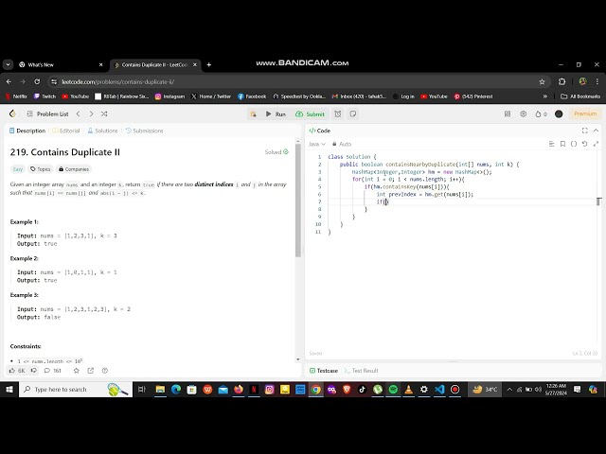606x454 pixels.
Task: Go back in browser history
Action: [9, 82]
